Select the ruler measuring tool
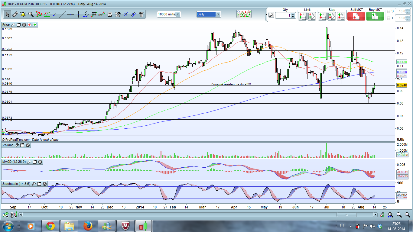This screenshot has width=413, height=232. (15, 14)
